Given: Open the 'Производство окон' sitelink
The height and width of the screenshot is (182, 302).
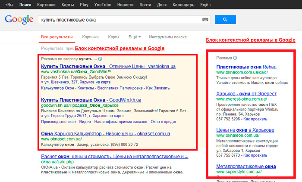Looking at the screenshot, I should point(58,121).
